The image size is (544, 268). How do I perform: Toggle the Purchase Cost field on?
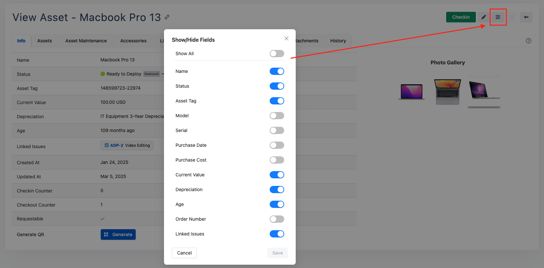(277, 160)
